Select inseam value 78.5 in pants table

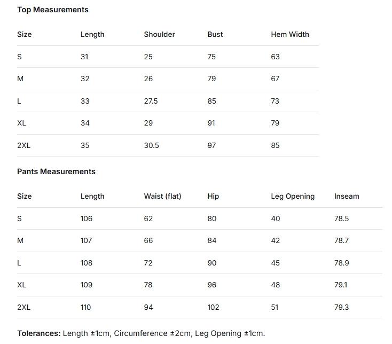tap(341, 218)
